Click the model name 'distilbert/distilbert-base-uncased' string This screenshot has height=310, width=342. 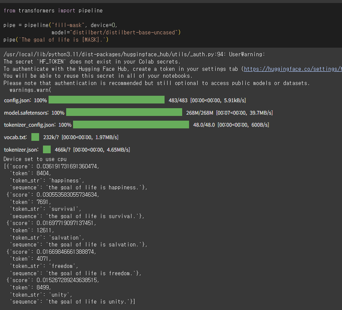click(124, 33)
